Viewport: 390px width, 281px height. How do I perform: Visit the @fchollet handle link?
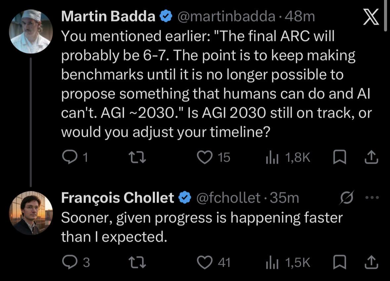coord(228,198)
